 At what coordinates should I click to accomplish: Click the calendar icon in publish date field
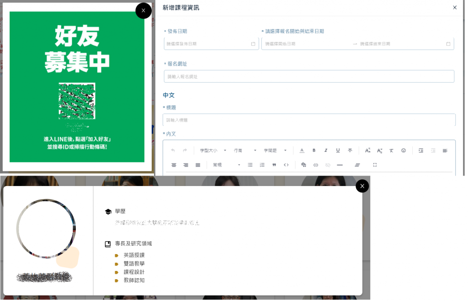pos(253,44)
